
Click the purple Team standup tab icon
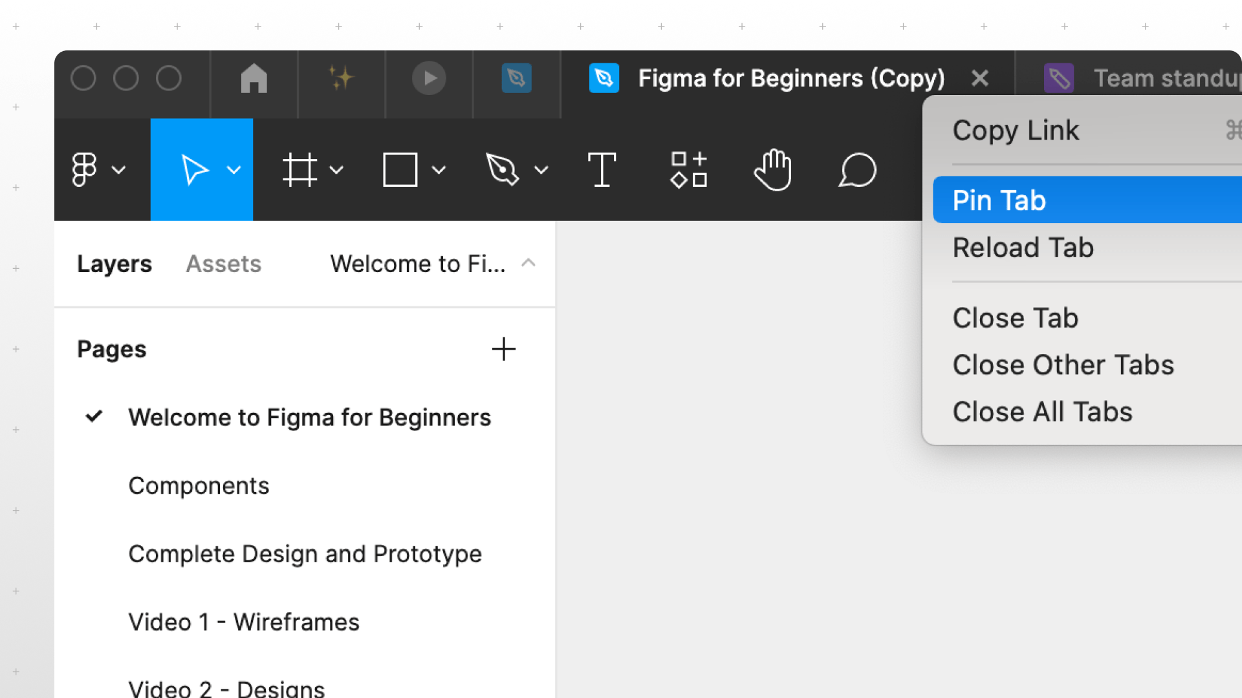click(x=1058, y=78)
